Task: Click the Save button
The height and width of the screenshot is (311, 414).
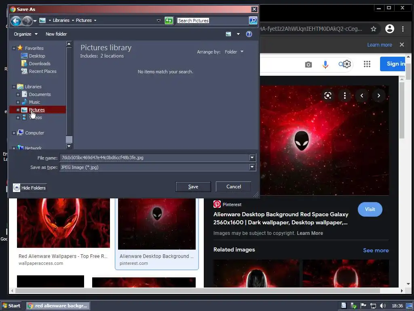Action: 193,187
